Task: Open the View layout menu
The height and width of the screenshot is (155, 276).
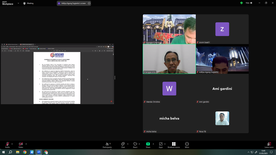Action: pyautogui.click(x=249, y=3)
